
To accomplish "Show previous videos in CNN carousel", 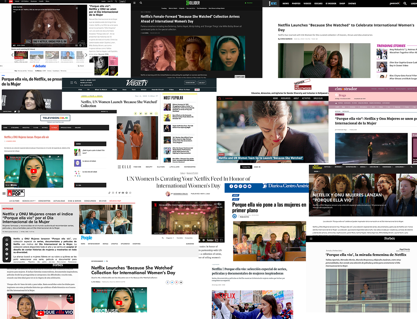I will click(x=12, y=55).
